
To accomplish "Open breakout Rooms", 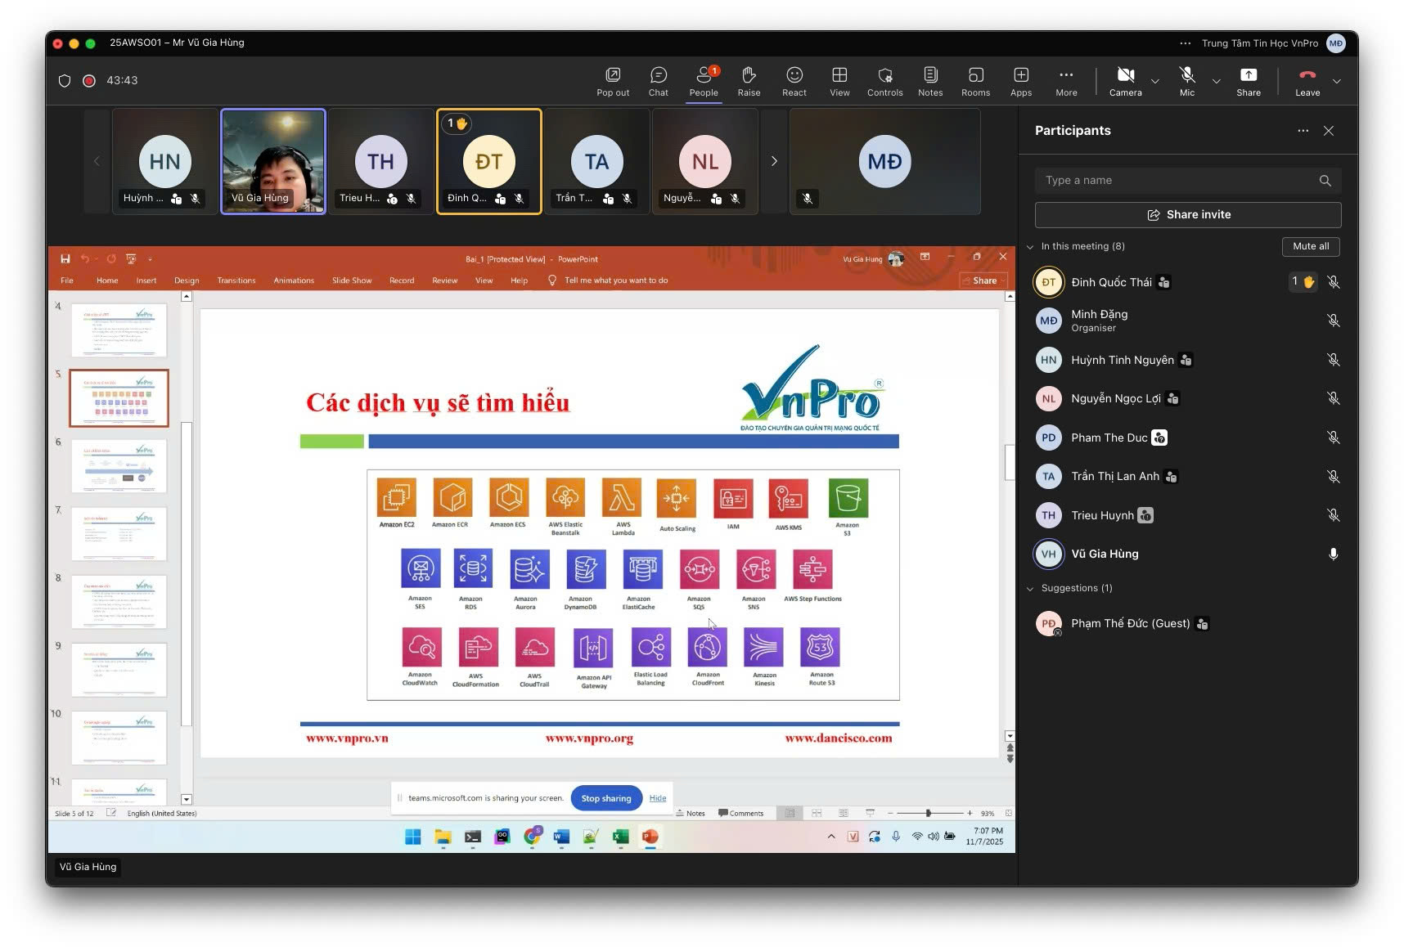I will (x=975, y=82).
